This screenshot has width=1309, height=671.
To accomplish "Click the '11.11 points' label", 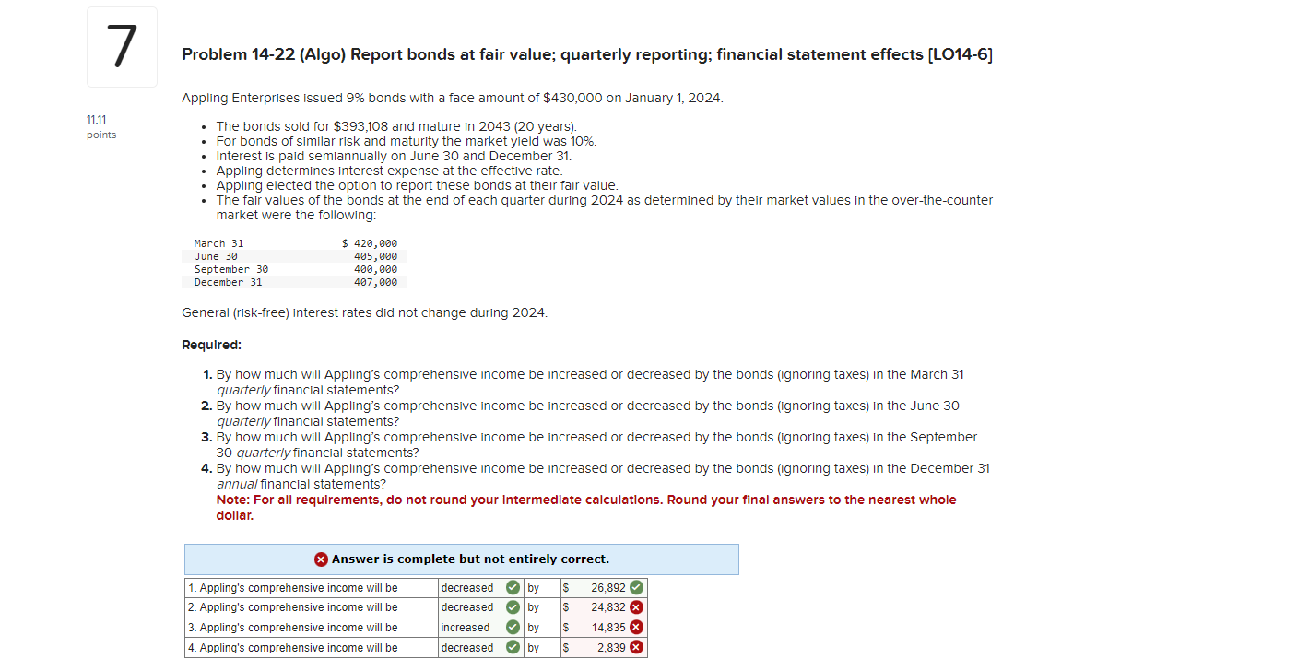I will (100, 126).
